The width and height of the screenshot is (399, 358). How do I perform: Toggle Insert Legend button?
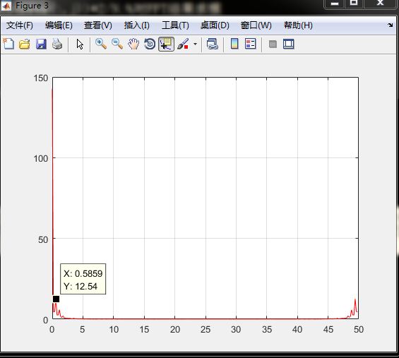pos(251,44)
